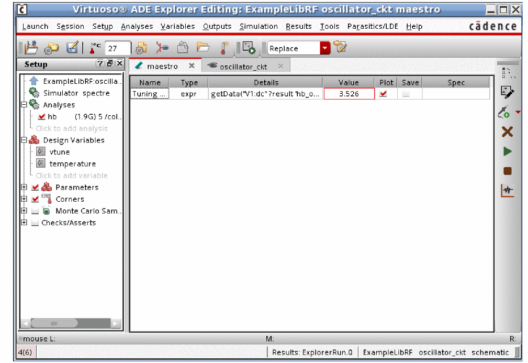Close the maestro tab
528x363 pixels.
192,65
